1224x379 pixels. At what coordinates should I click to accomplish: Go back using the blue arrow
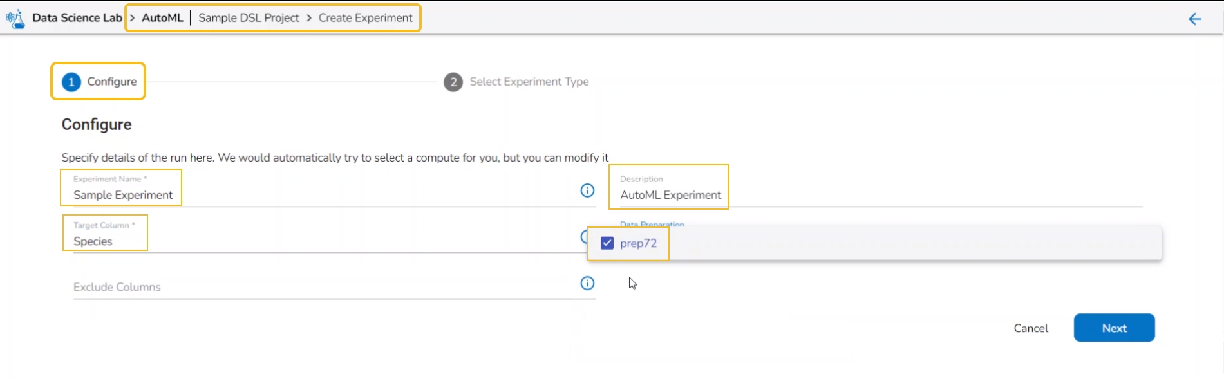coord(1194,19)
